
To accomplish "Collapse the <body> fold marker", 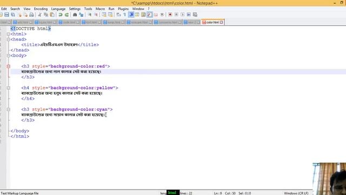I will 9,56.
